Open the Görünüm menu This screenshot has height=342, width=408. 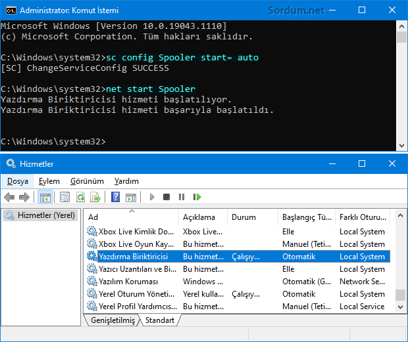(x=87, y=181)
